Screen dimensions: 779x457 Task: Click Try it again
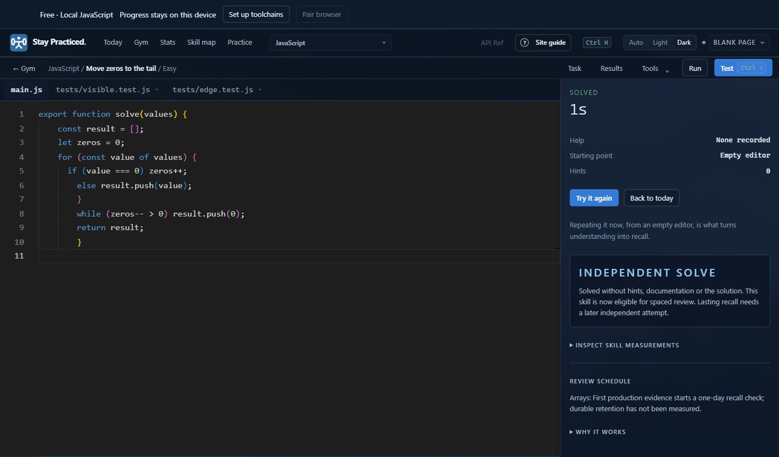tap(594, 198)
